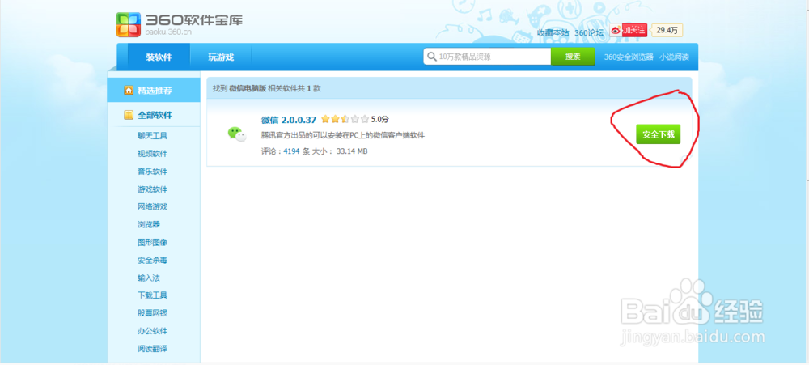Open the 收藏本站 link
809x365 pixels.
[553, 32]
